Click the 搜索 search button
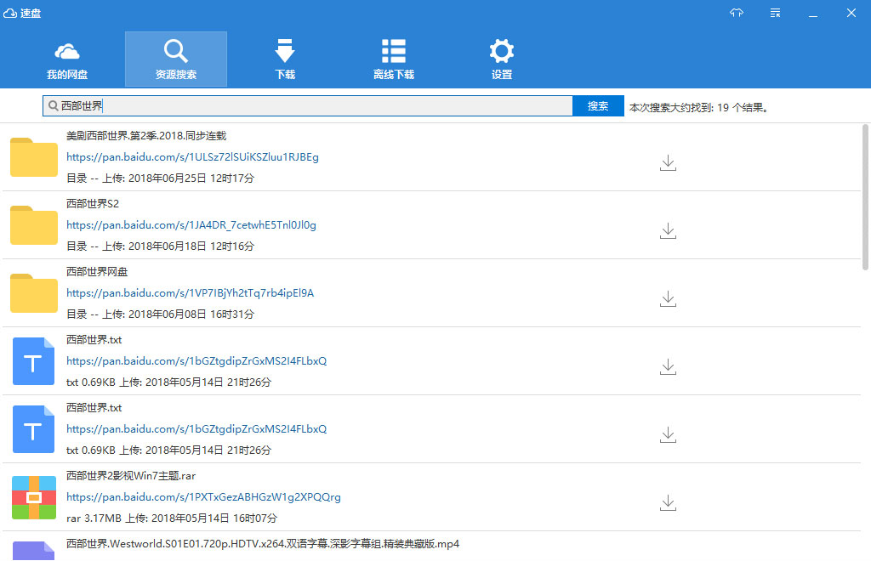This screenshot has width=871, height=561. (x=598, y=106)
